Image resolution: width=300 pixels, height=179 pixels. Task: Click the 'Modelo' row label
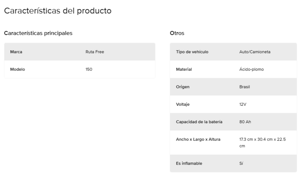coord(17,69)
